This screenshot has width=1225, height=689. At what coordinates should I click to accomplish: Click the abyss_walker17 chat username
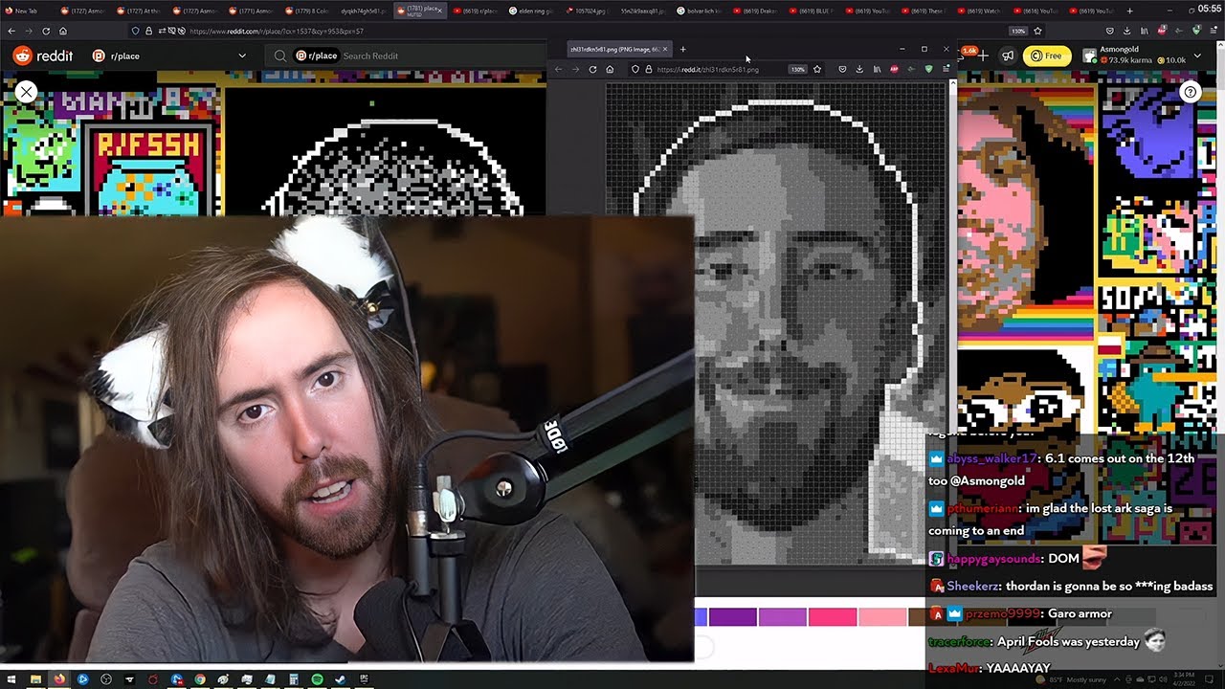pyautogui.click(x=992, y=458)
